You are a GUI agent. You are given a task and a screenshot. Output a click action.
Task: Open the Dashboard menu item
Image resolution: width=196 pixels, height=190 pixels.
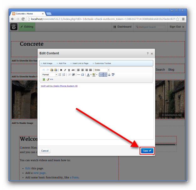point(122,27)
